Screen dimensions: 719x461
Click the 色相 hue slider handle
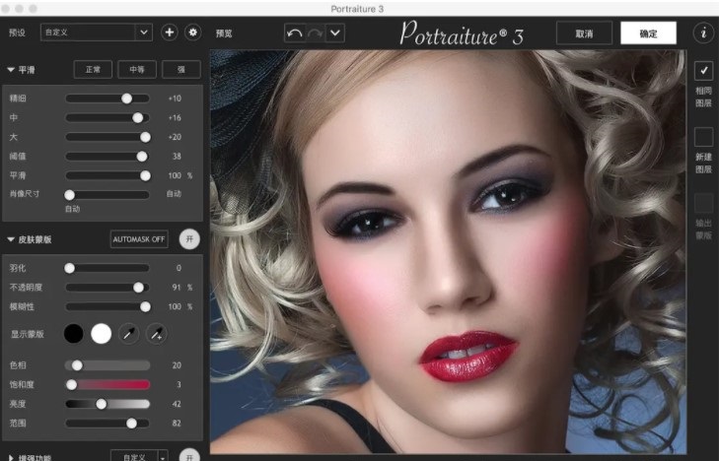tap(77, 365)
